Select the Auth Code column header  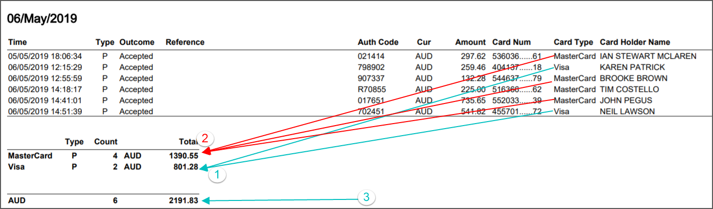[378, 42]
